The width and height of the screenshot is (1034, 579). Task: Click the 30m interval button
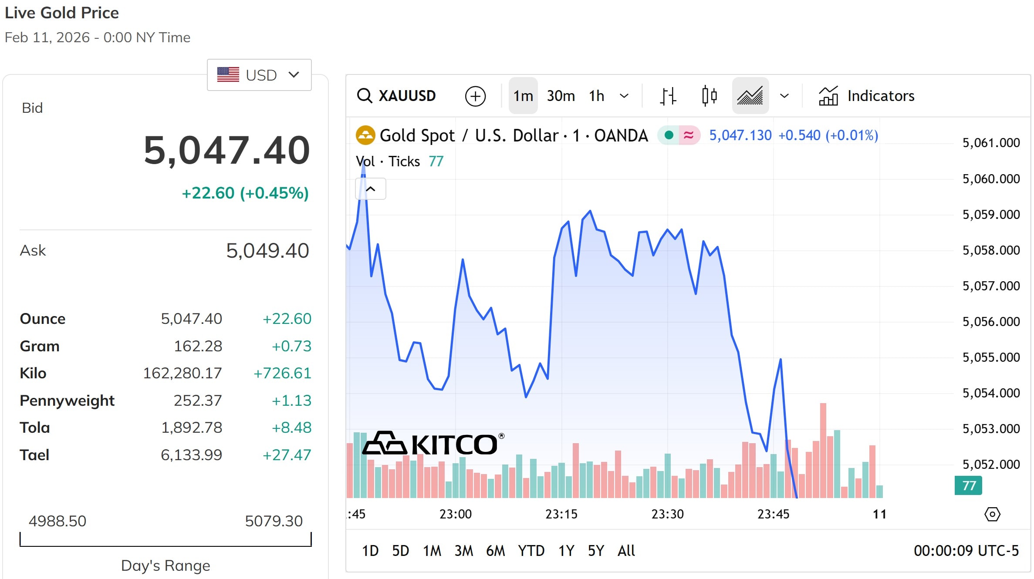click(x=561, y=96)
